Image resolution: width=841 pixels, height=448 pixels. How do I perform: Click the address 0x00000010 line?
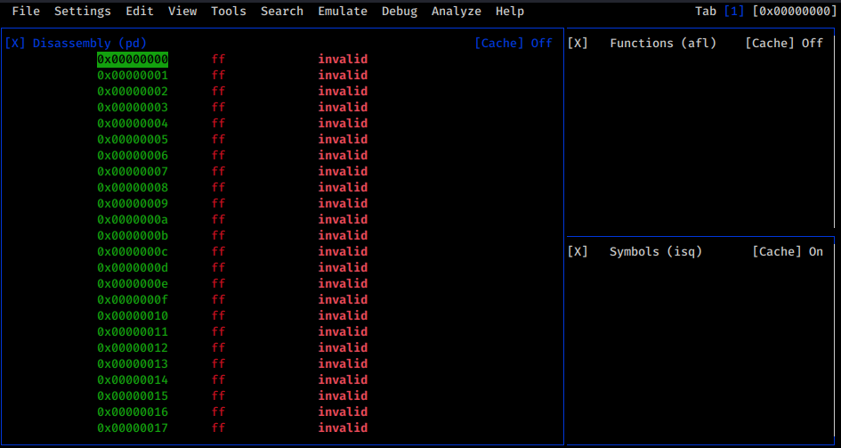(133, 316)
